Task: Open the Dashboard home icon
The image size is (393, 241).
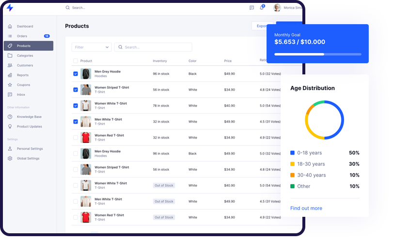Action: coord(10,26)
